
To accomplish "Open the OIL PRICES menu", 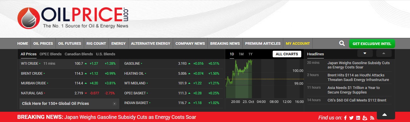I will click(43, 43).
